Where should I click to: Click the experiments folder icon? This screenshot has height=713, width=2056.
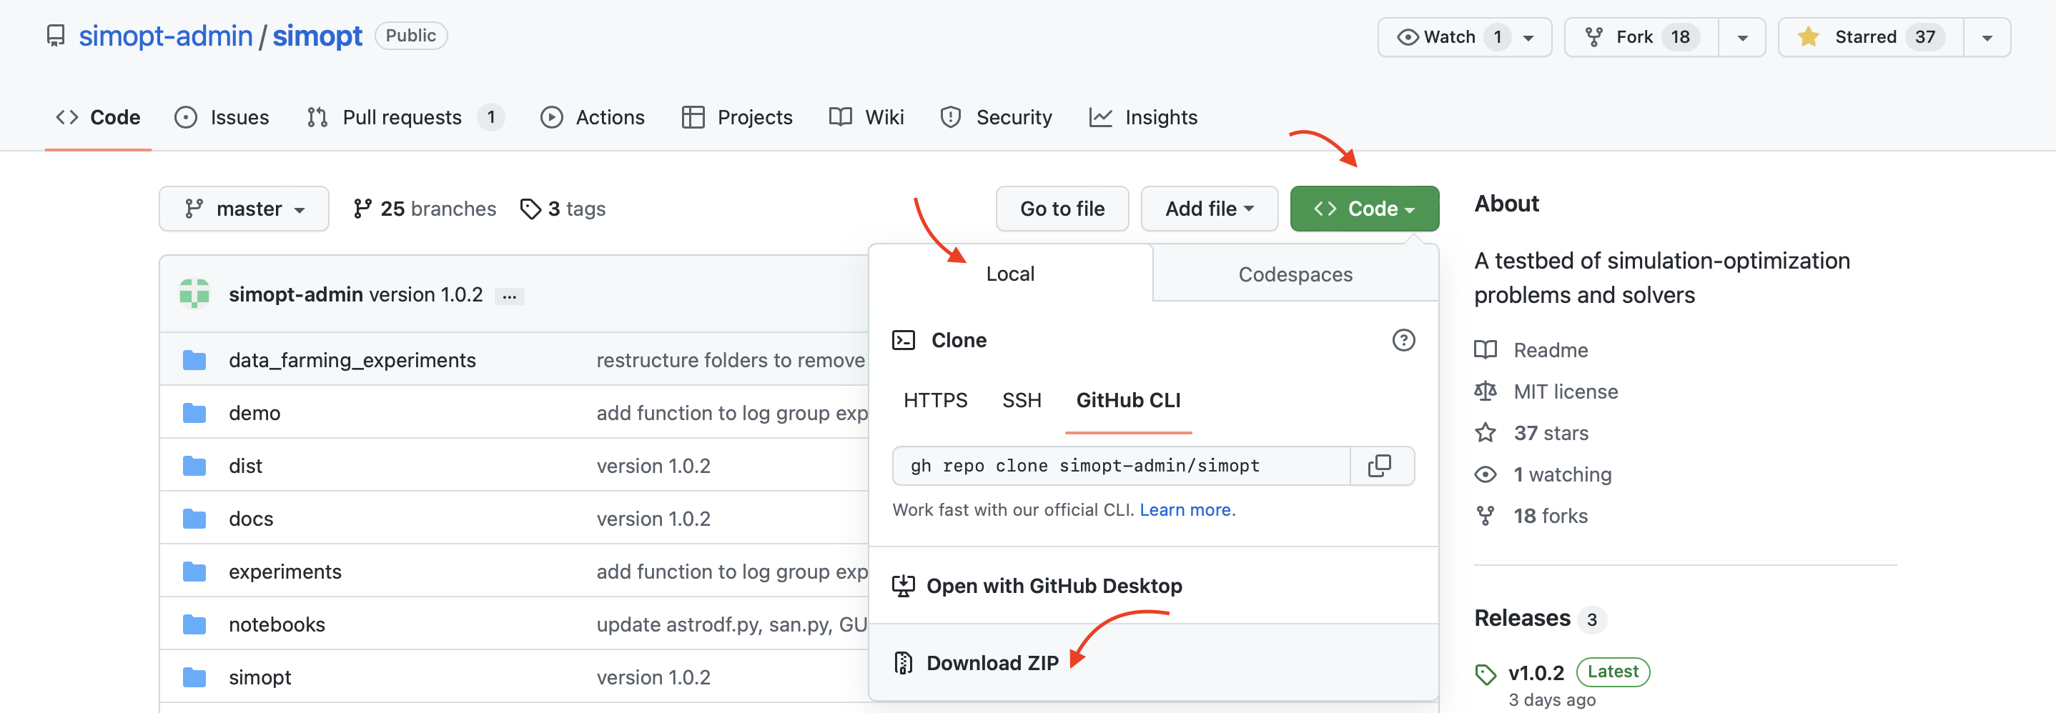click(194, 572)
